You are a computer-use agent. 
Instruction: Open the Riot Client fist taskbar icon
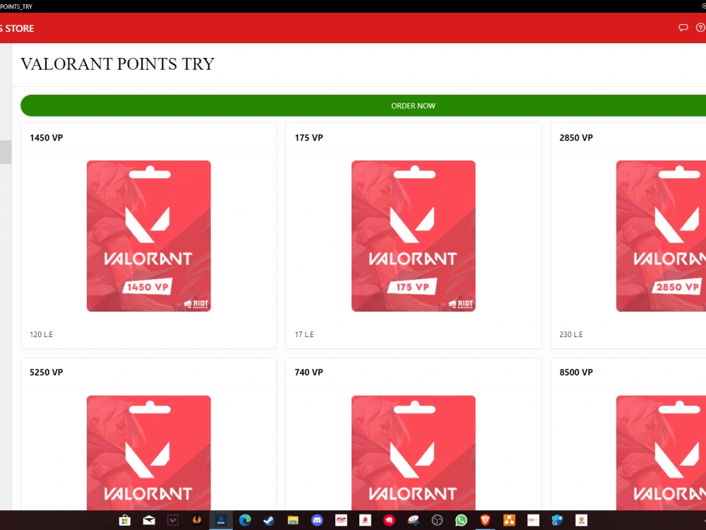coord(389,521)
